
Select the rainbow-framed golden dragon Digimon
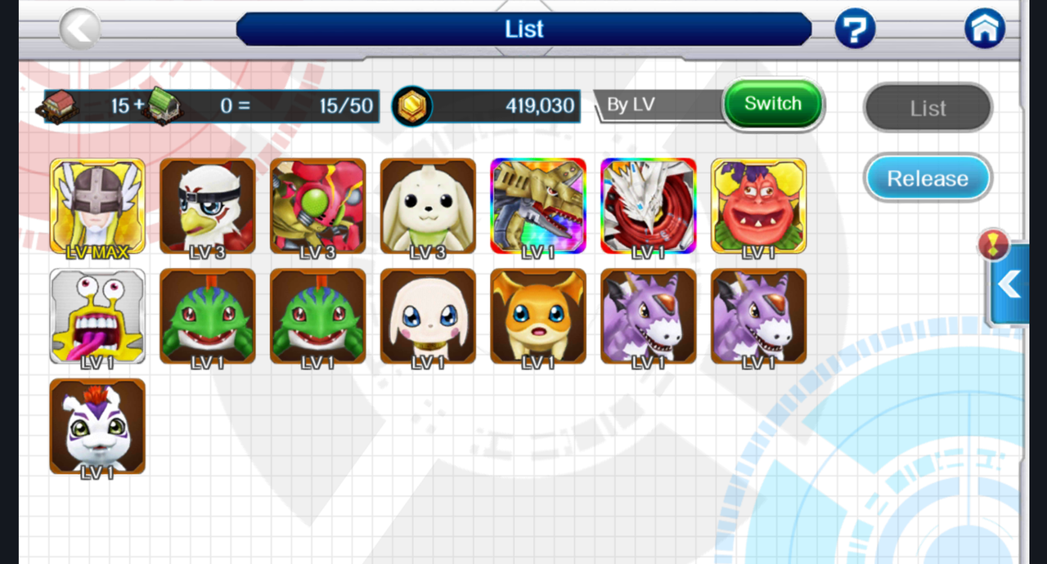tap(538, 207)
